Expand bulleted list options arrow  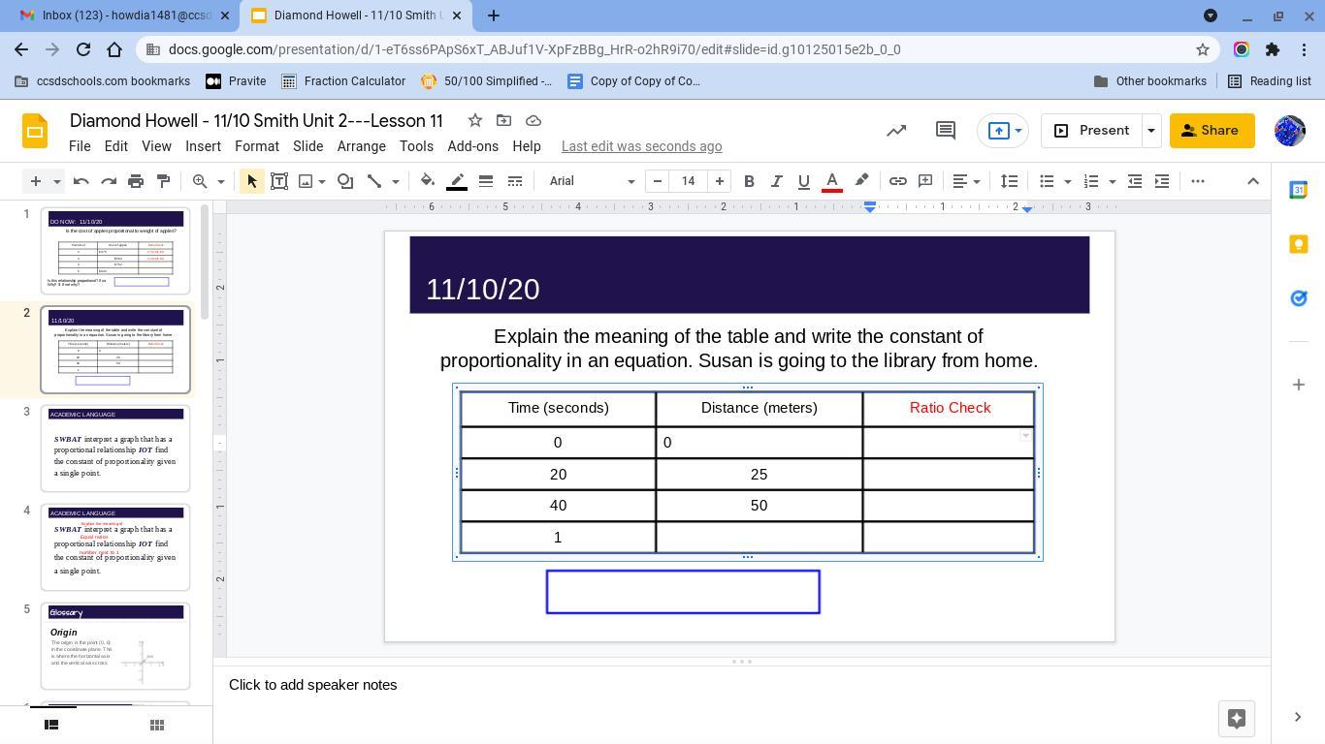tap(1067, 181)
